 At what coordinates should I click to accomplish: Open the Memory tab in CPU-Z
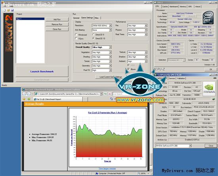[183, 6]
